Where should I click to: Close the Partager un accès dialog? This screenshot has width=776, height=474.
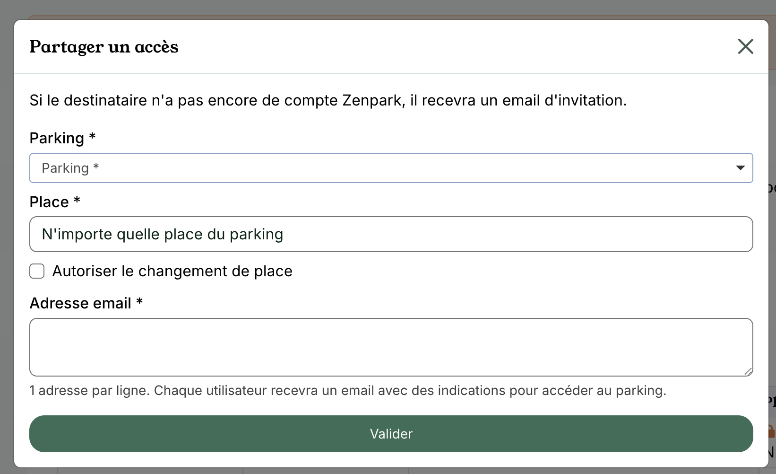(745, 46)
